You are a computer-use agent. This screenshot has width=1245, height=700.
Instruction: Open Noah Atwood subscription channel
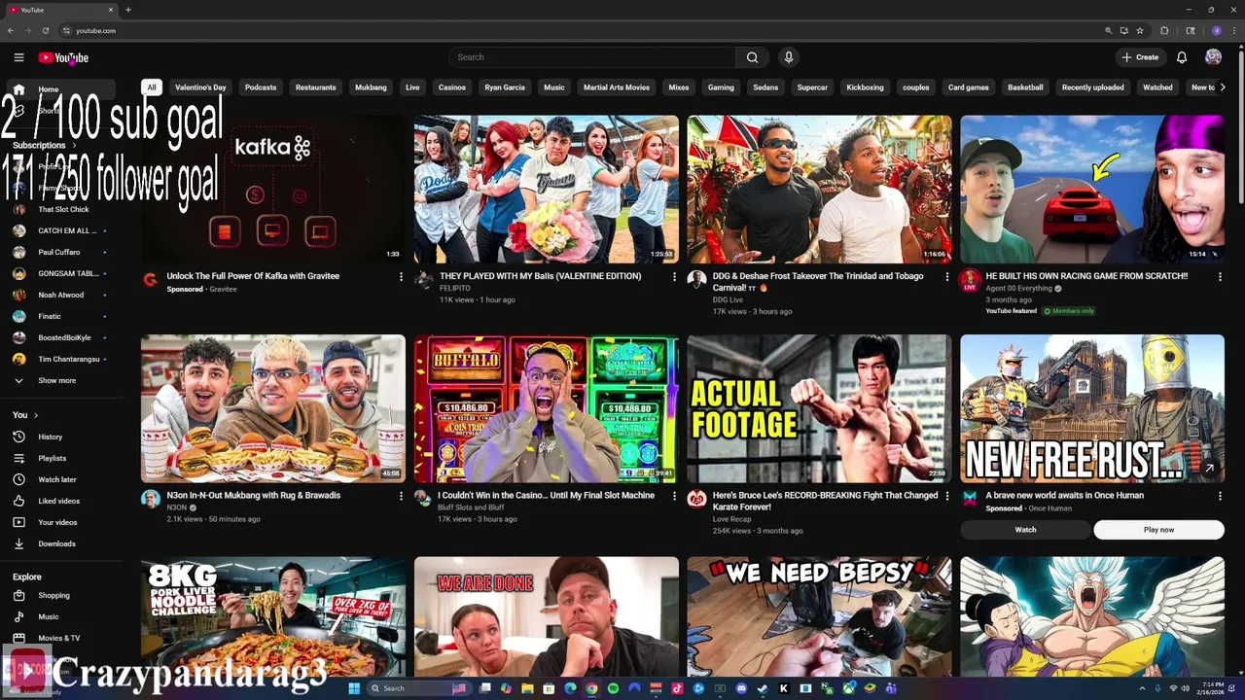point(62,295)
